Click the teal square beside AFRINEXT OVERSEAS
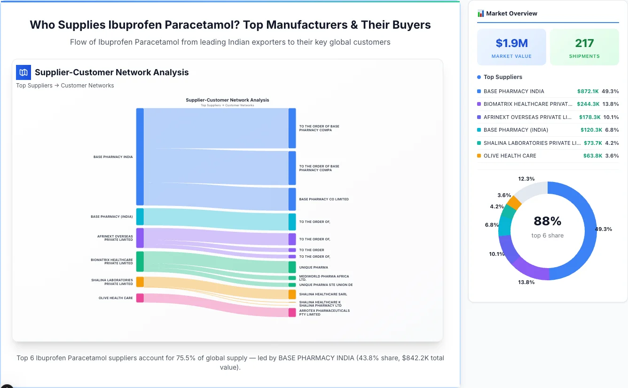The height and width of the screenshot is (388, 628). point(479,117)
